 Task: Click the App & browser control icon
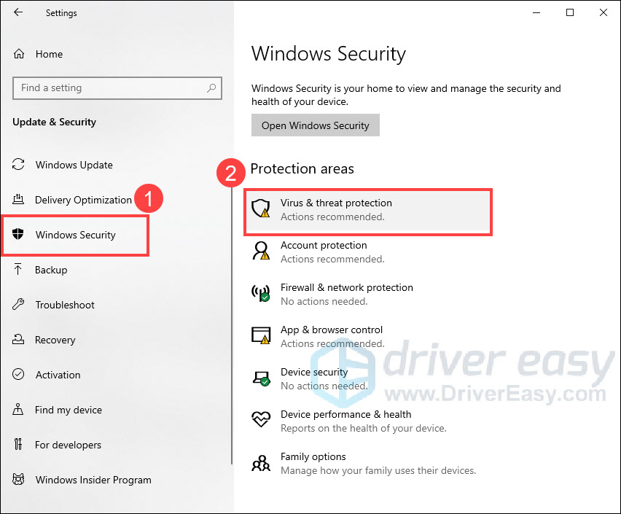(261, 335)
